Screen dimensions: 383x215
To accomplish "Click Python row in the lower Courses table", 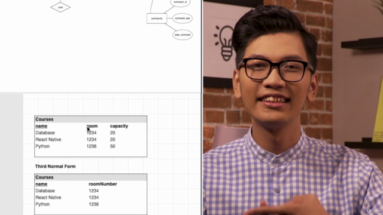I will pos(90,204).
